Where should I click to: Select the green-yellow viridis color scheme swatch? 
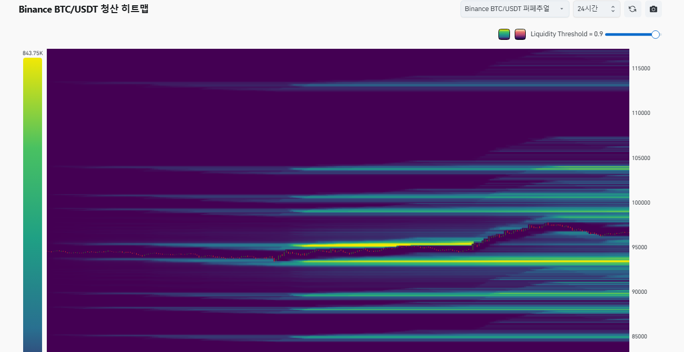pos(504,34)
